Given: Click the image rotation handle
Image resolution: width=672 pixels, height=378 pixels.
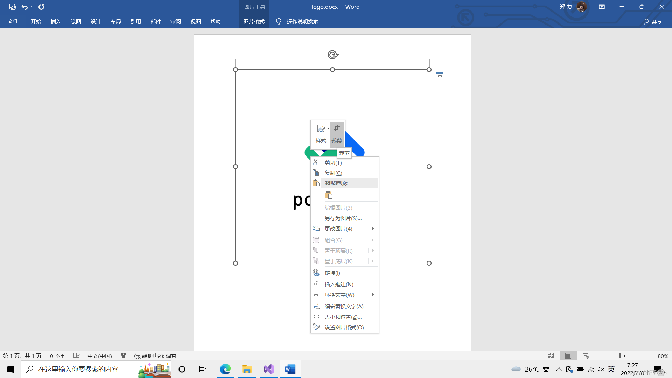Looking at the screenshot, I should pos(332,55).
